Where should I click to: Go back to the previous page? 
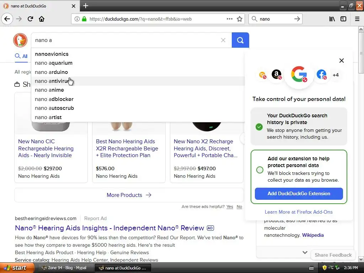click(7, 19)
